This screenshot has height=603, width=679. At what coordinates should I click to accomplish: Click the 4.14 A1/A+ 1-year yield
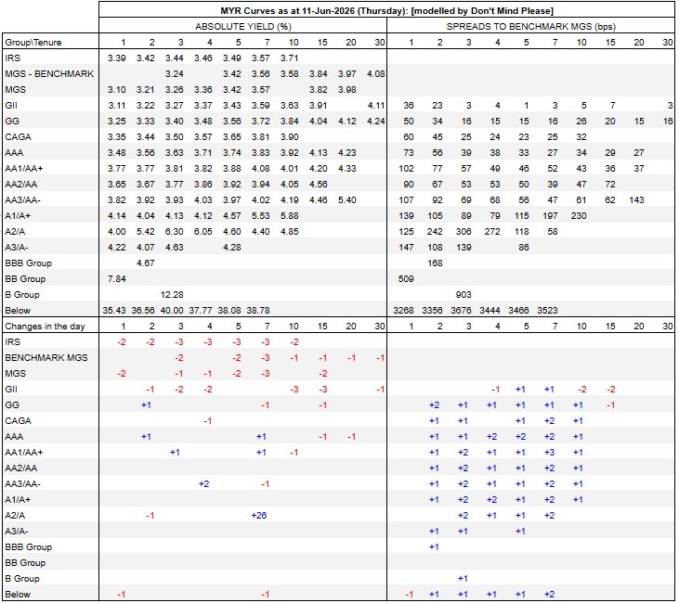tap(116, 216)
